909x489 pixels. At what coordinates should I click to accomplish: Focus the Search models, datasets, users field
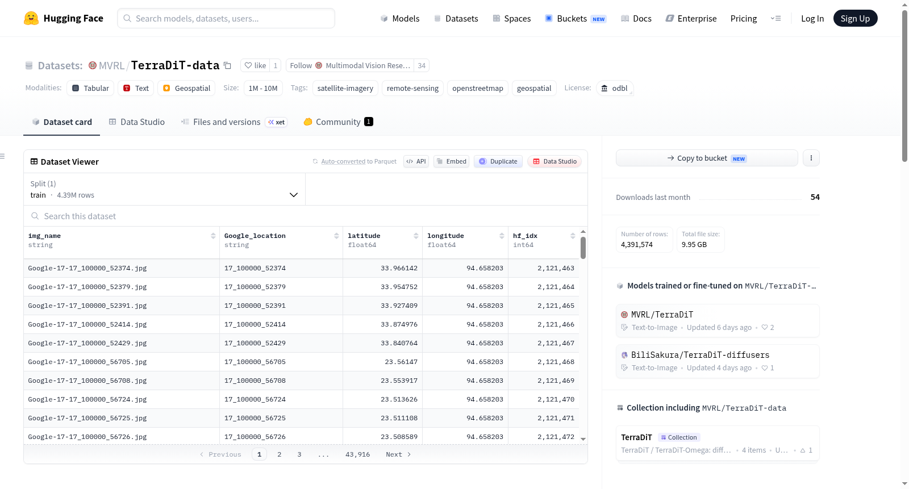pos(226,18)
